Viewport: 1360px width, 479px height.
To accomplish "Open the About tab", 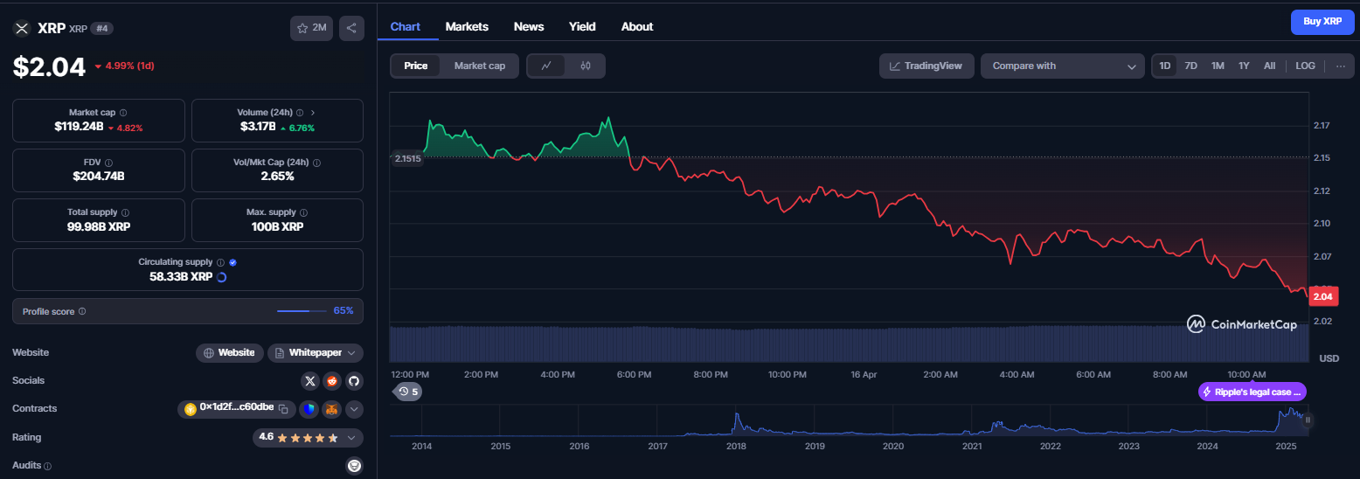I will (x=637, y=26).
